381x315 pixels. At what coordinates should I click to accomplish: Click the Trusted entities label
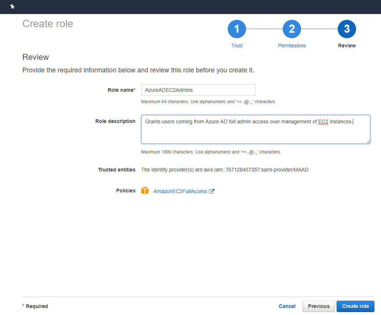pos(117,170)
